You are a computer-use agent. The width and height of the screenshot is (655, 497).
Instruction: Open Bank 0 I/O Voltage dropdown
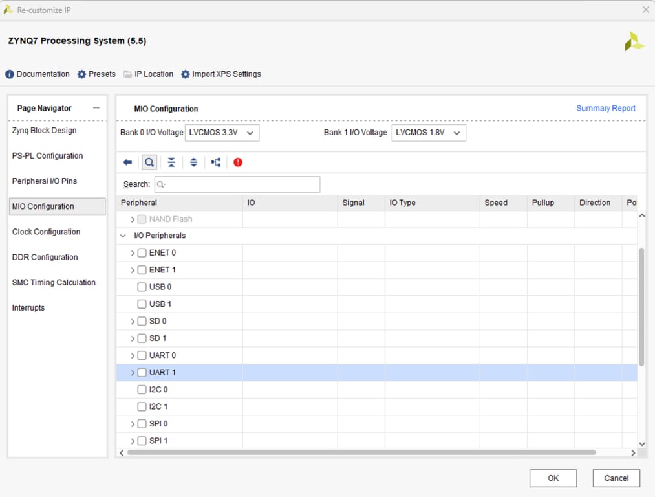[222, 133]
